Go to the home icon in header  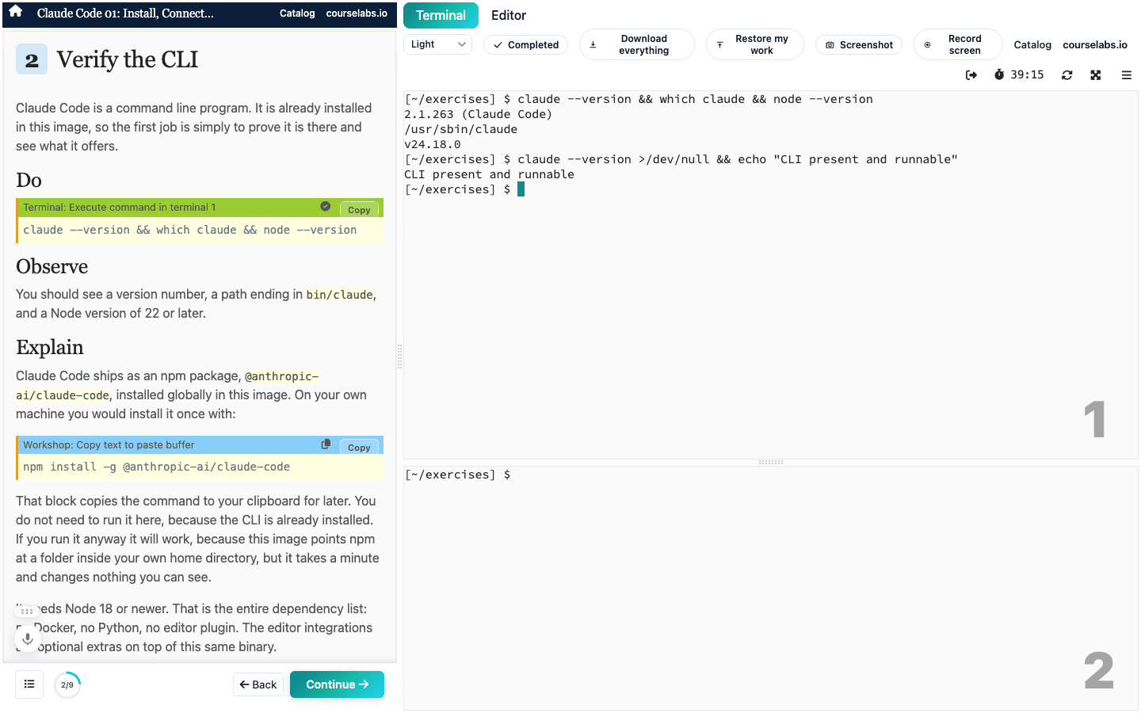[x=15, y=12]
